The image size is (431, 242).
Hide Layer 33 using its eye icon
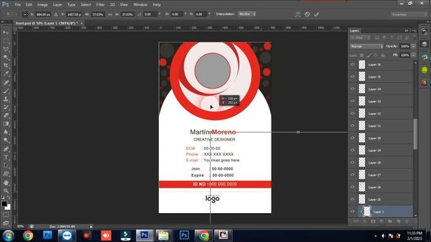352,102
